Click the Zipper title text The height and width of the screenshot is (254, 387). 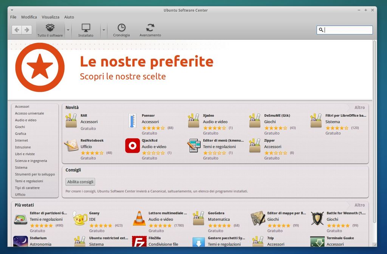pyautogui.click(x=269, y=141)
